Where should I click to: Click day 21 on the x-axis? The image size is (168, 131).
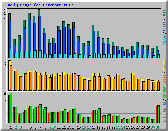[x=108, y=127]
